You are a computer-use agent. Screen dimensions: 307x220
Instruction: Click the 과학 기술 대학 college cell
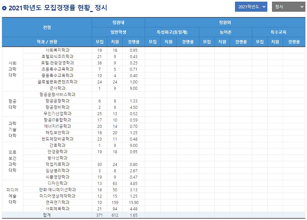coord(13,130)
